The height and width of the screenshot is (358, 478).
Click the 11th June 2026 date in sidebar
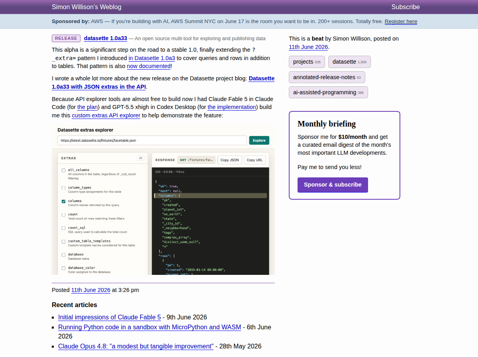(308, 47)
